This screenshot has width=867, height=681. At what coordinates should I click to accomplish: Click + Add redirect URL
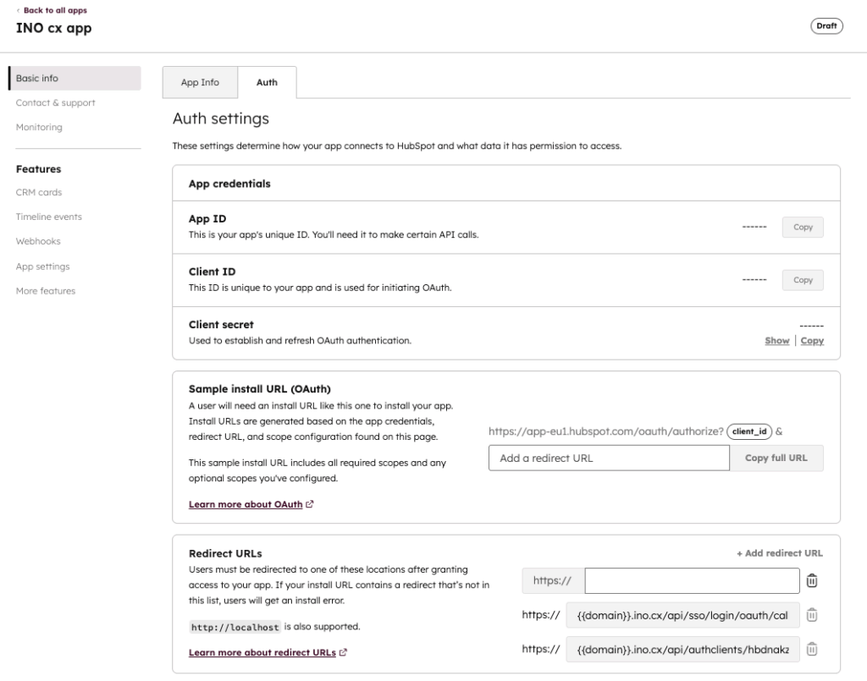click(779, 553)
